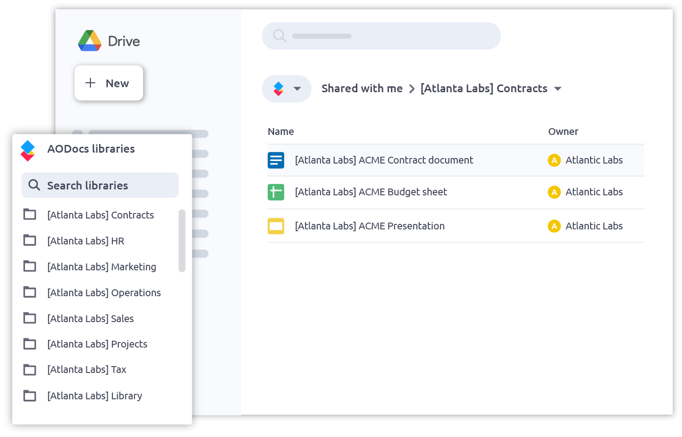Viewport: 682px width, 437px height.
Task: Click the Drive search bar
Action: (x=381, y=36)
